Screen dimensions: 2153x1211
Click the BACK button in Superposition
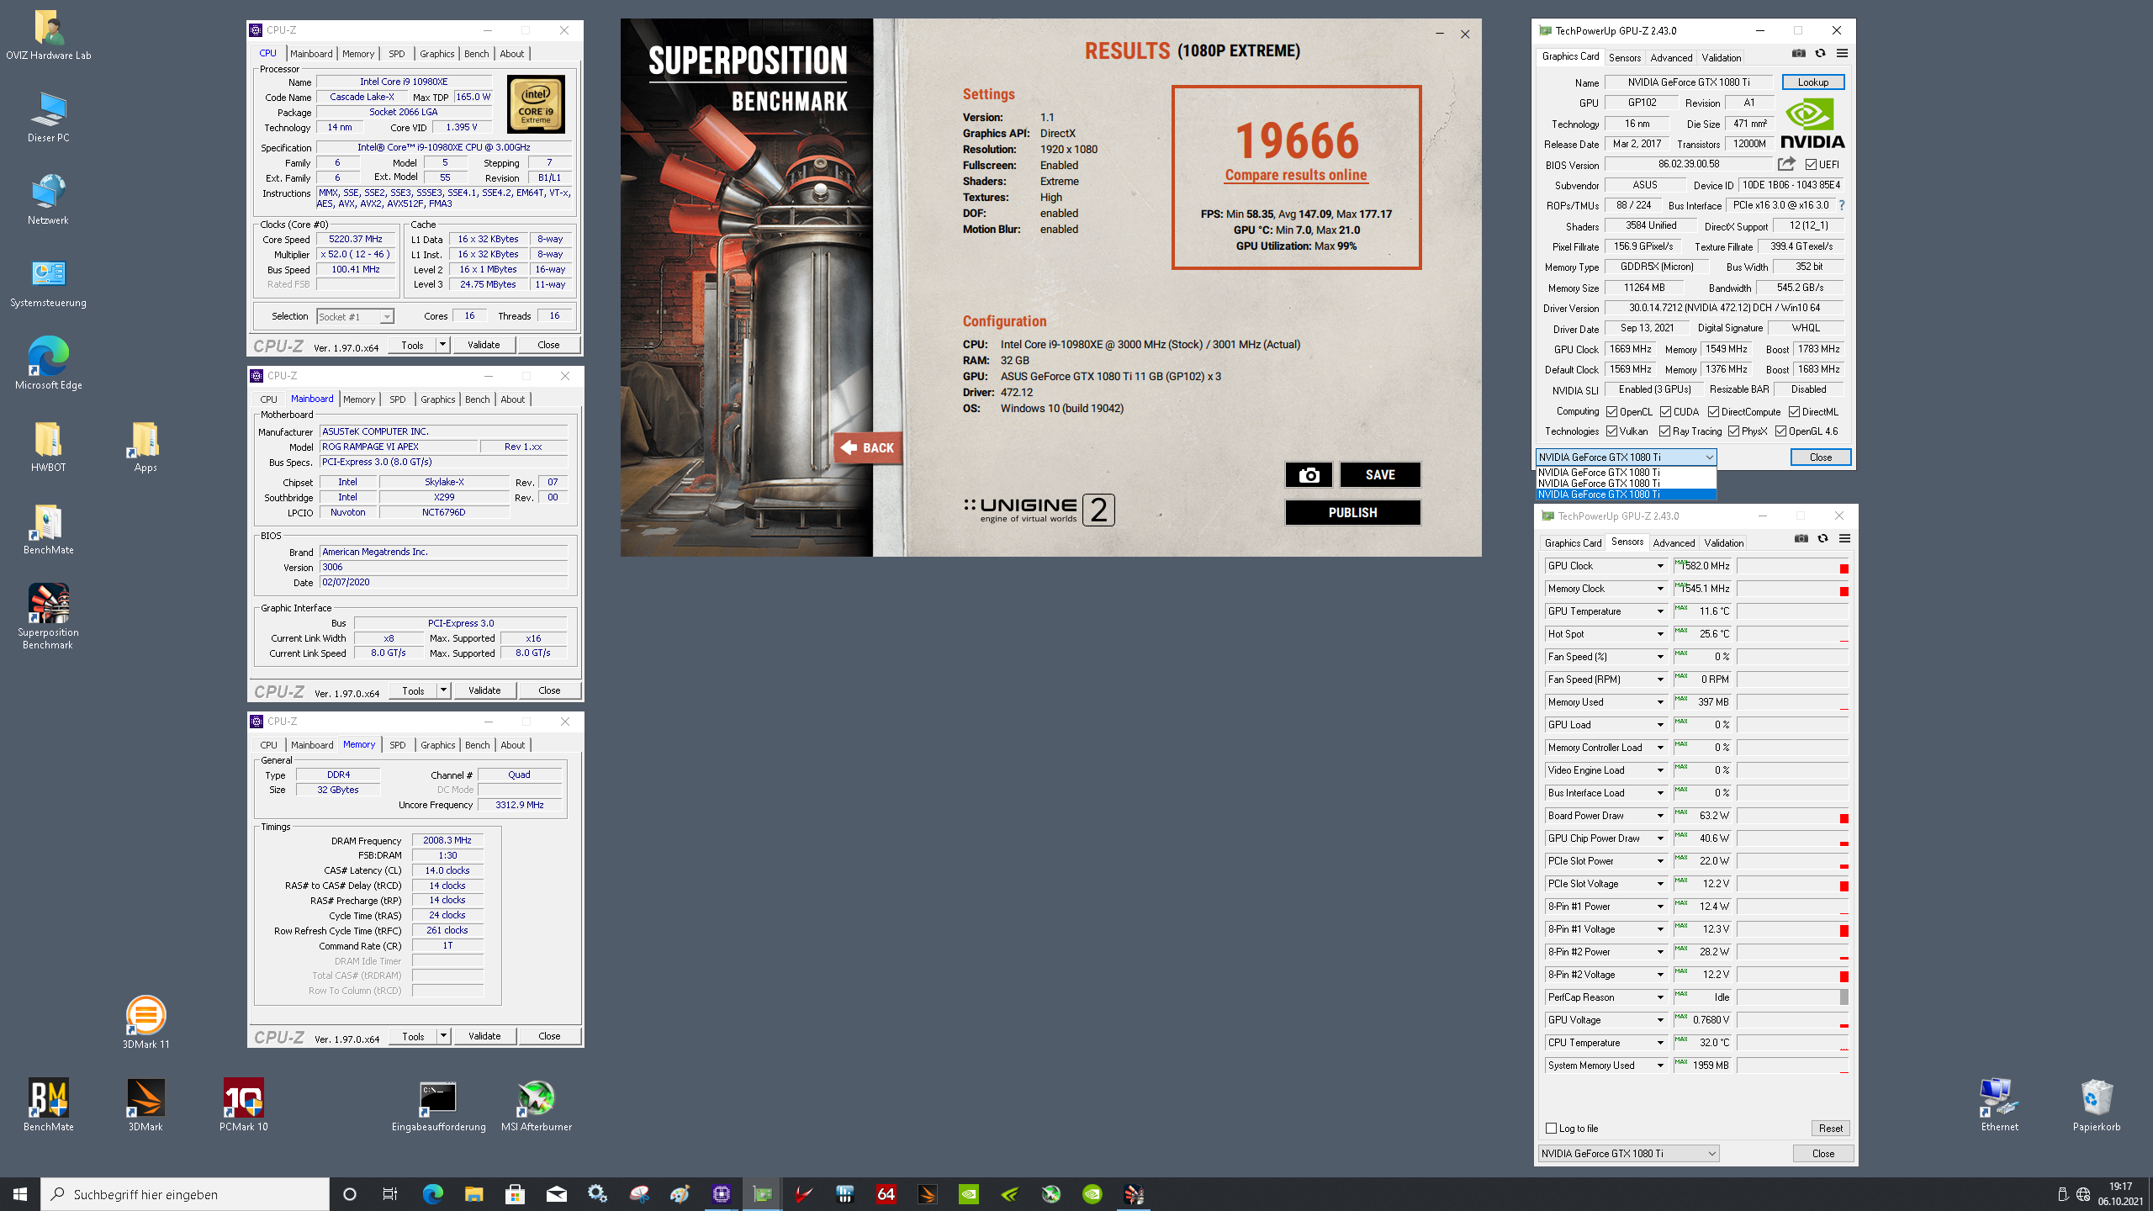click(867, 448)
